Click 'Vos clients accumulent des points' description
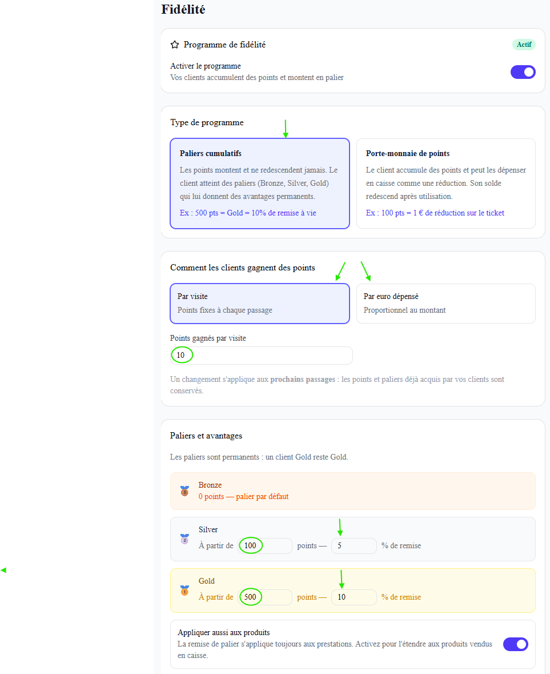 257,78
